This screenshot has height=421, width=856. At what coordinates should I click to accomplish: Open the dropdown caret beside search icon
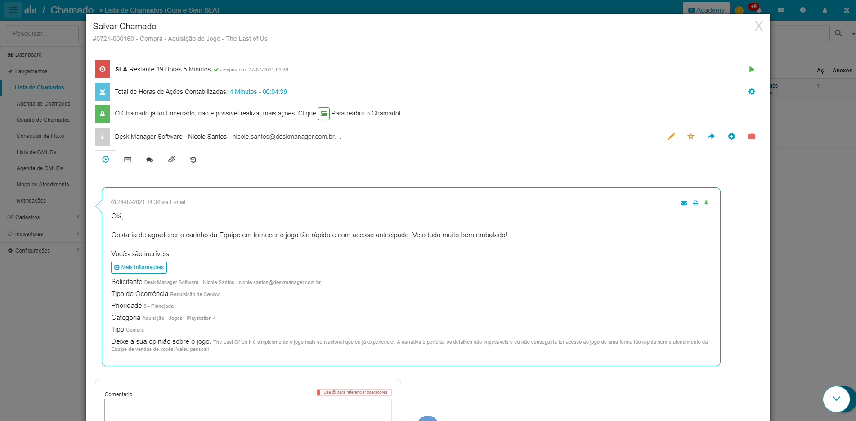coord(853,34)
